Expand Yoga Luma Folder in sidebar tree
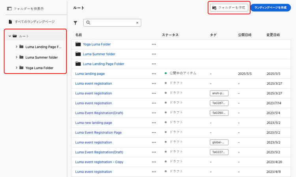This screenshot has height=177, width=296. tap(17, 68)
